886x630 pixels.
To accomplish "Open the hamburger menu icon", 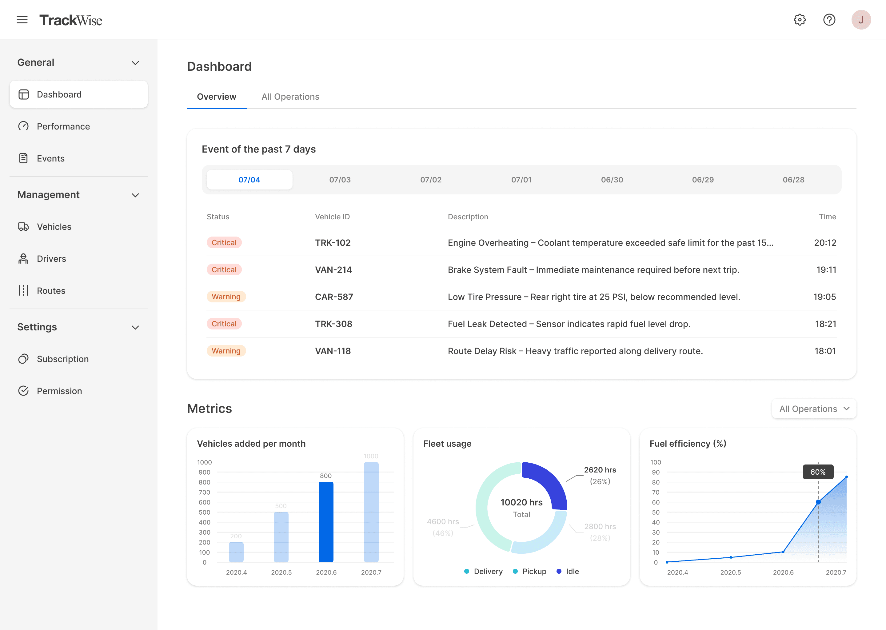I will (x=22, y=20).
